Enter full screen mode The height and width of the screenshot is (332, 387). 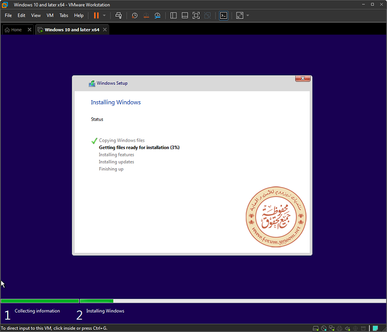click(x=196, y=15)
